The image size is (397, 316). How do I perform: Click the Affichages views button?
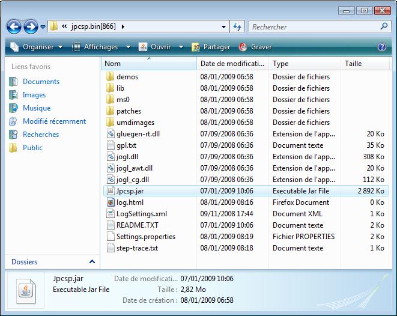pyautogui.click(x=95, y=47)
